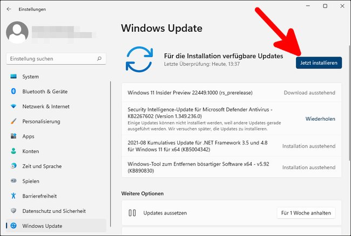The height and width of the screenshot is (236, 351).
Task: Click the Netzwerk wifi icon
Action: click(13, 106)
